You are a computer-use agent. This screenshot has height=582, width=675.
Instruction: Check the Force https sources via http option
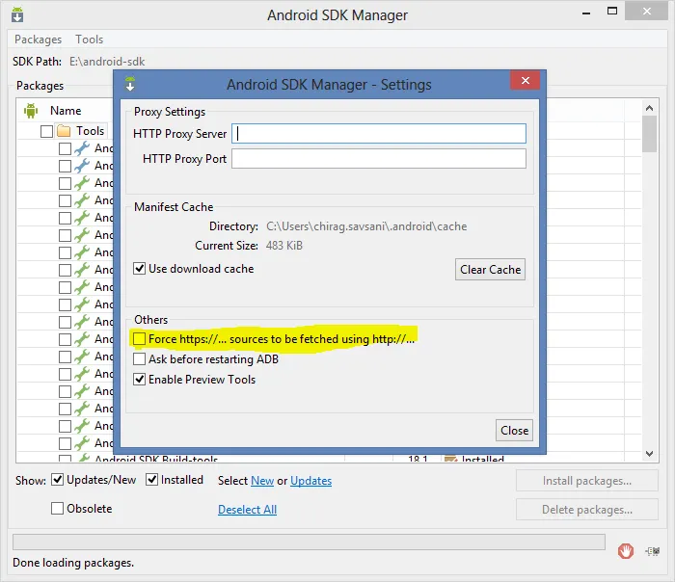pyautogui.click(x=139, y=338)
